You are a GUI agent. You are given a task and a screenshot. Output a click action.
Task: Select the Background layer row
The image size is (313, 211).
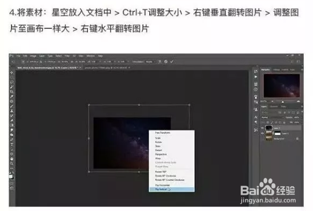[281, 139]
